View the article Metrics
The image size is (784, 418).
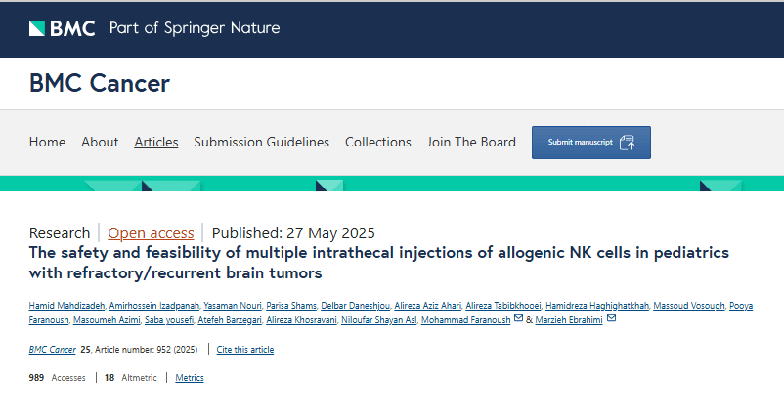click(x=190, y=378)
